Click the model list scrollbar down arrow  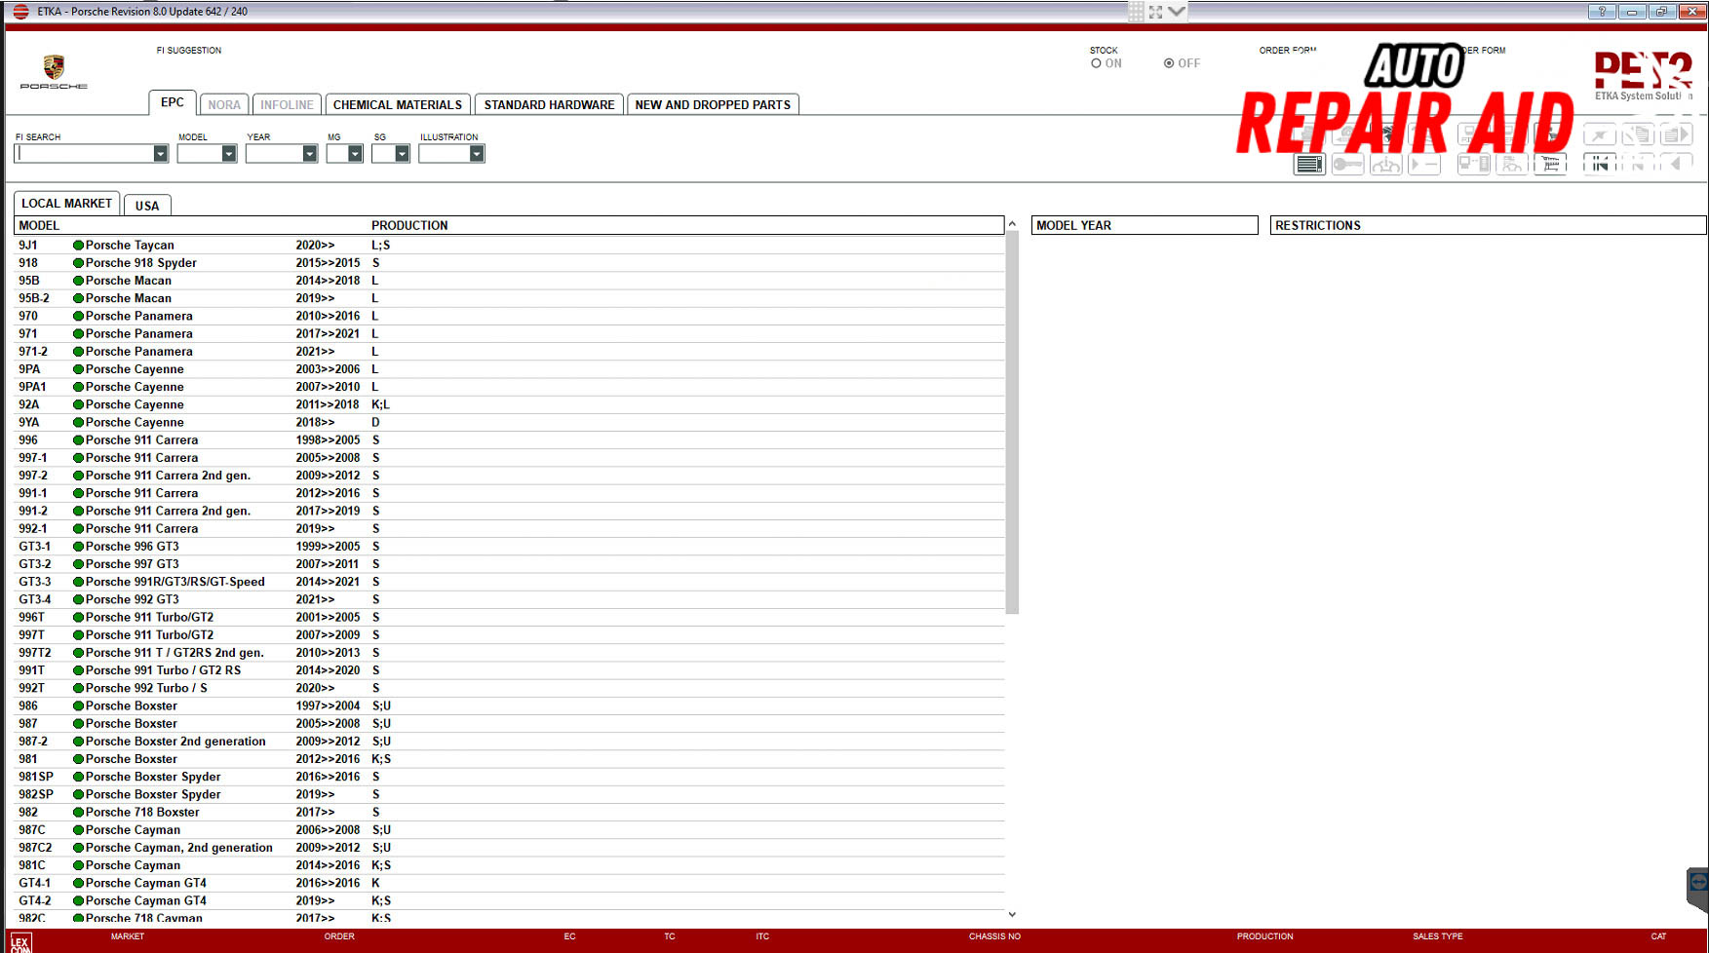coord(1012,914)
